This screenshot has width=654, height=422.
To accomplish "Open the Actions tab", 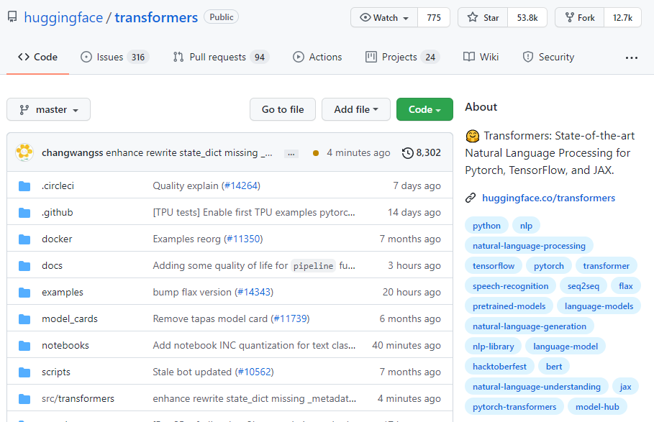I will (x=317, y=57).
